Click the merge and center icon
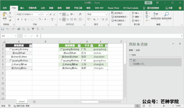This screenshot has height=108, width=184. click(x=80, y=19)
